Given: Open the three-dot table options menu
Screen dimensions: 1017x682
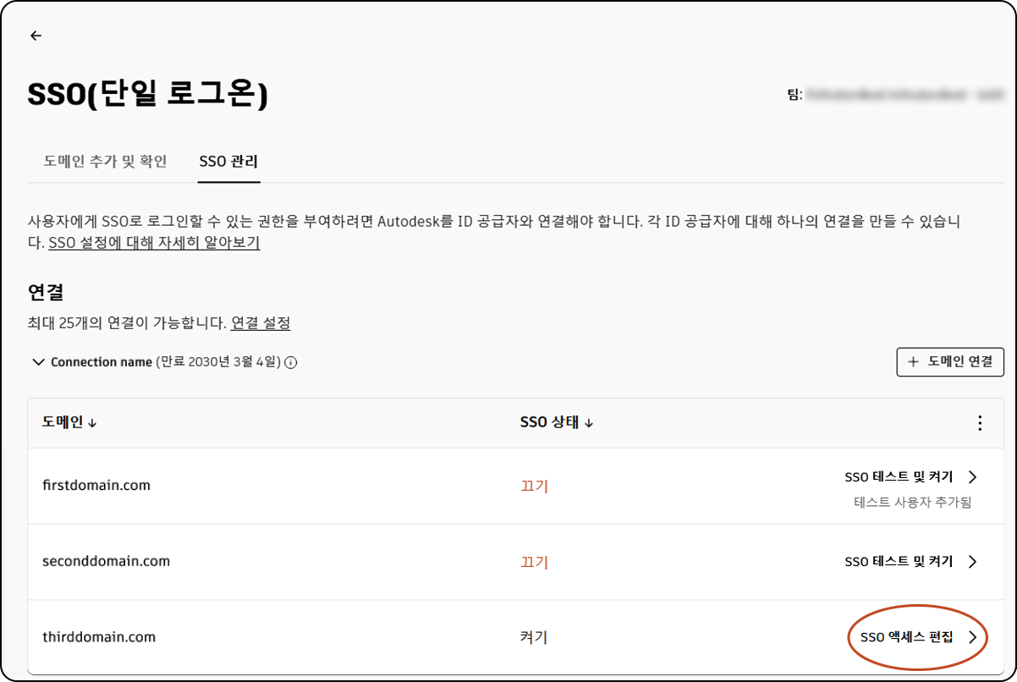Looking at the screenshot, I should [x=980, y=422].
